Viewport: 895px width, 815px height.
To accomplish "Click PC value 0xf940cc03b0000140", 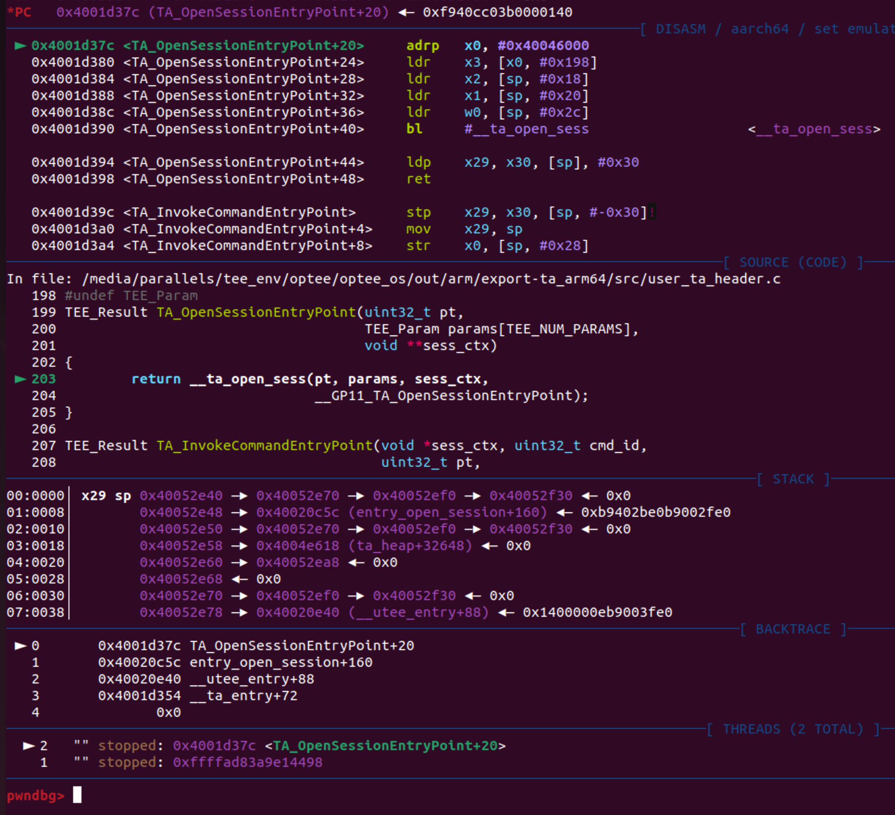I will coord(497,12).
